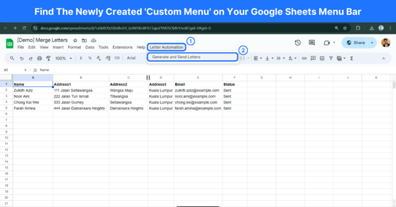Redo the last action
396x207 pixels.
point(31,58)
